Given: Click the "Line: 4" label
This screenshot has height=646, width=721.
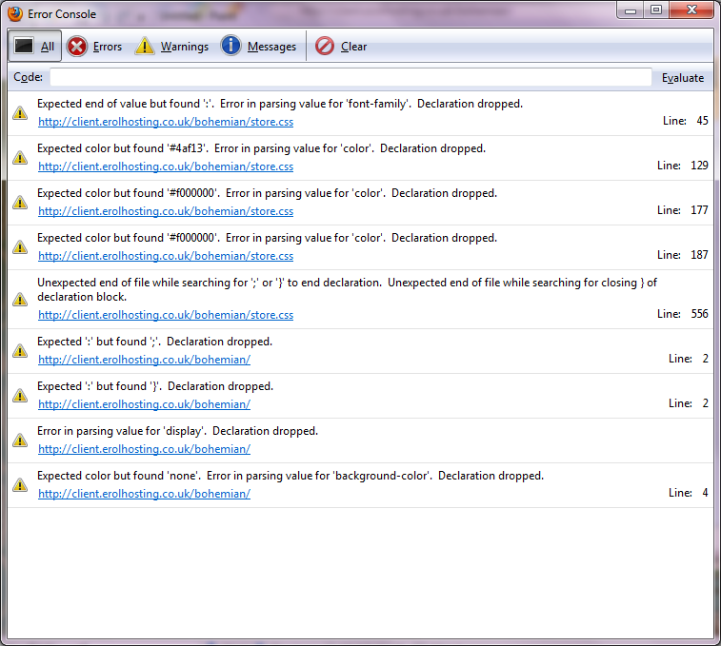Looking at the screenshot, I should (688, 493).
